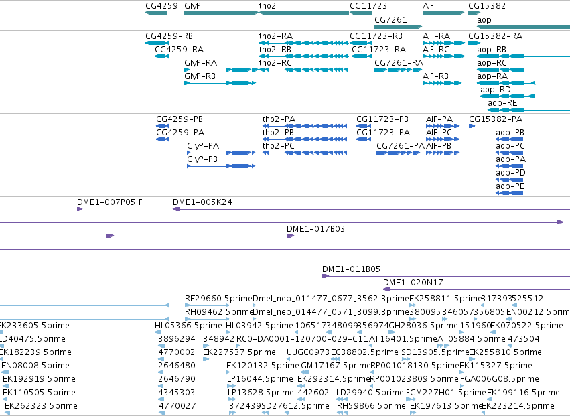The width and height of the screenshot is (570, 416).
Task: Click the tho2-RB transcript label
Action: pos(275,50)
